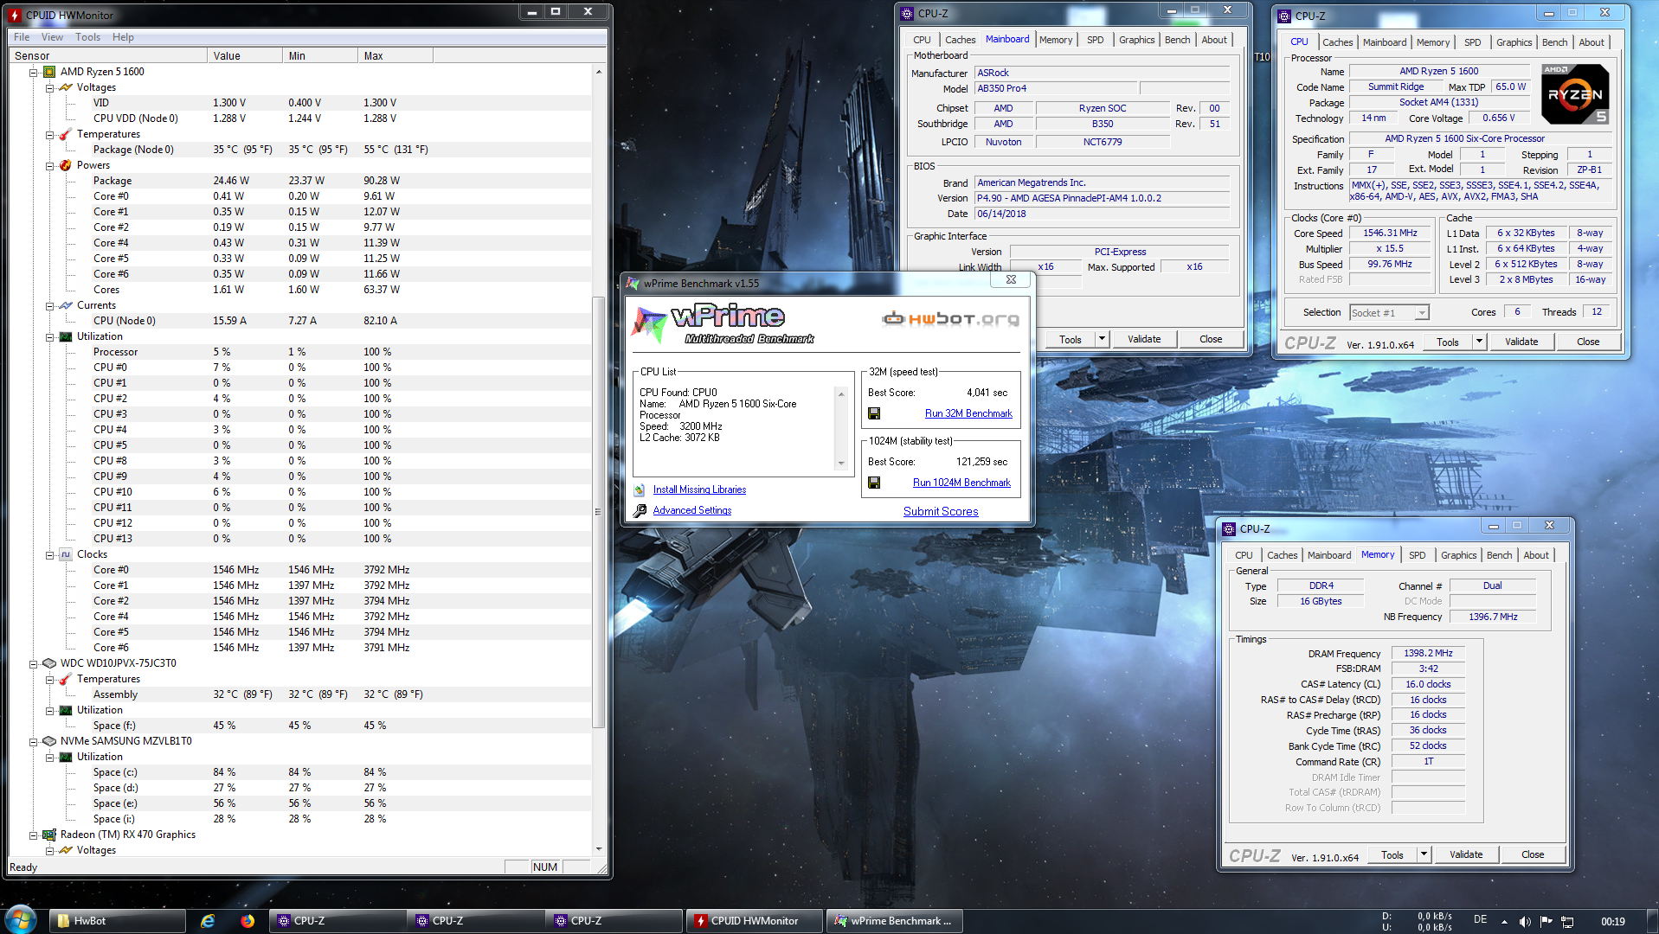Show hidden tray icons arrow

click(1504, 922)
